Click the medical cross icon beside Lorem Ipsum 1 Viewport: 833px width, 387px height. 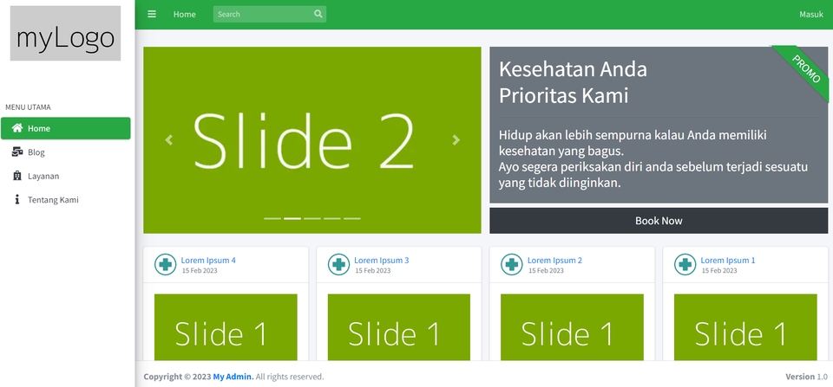pos(685,264)
